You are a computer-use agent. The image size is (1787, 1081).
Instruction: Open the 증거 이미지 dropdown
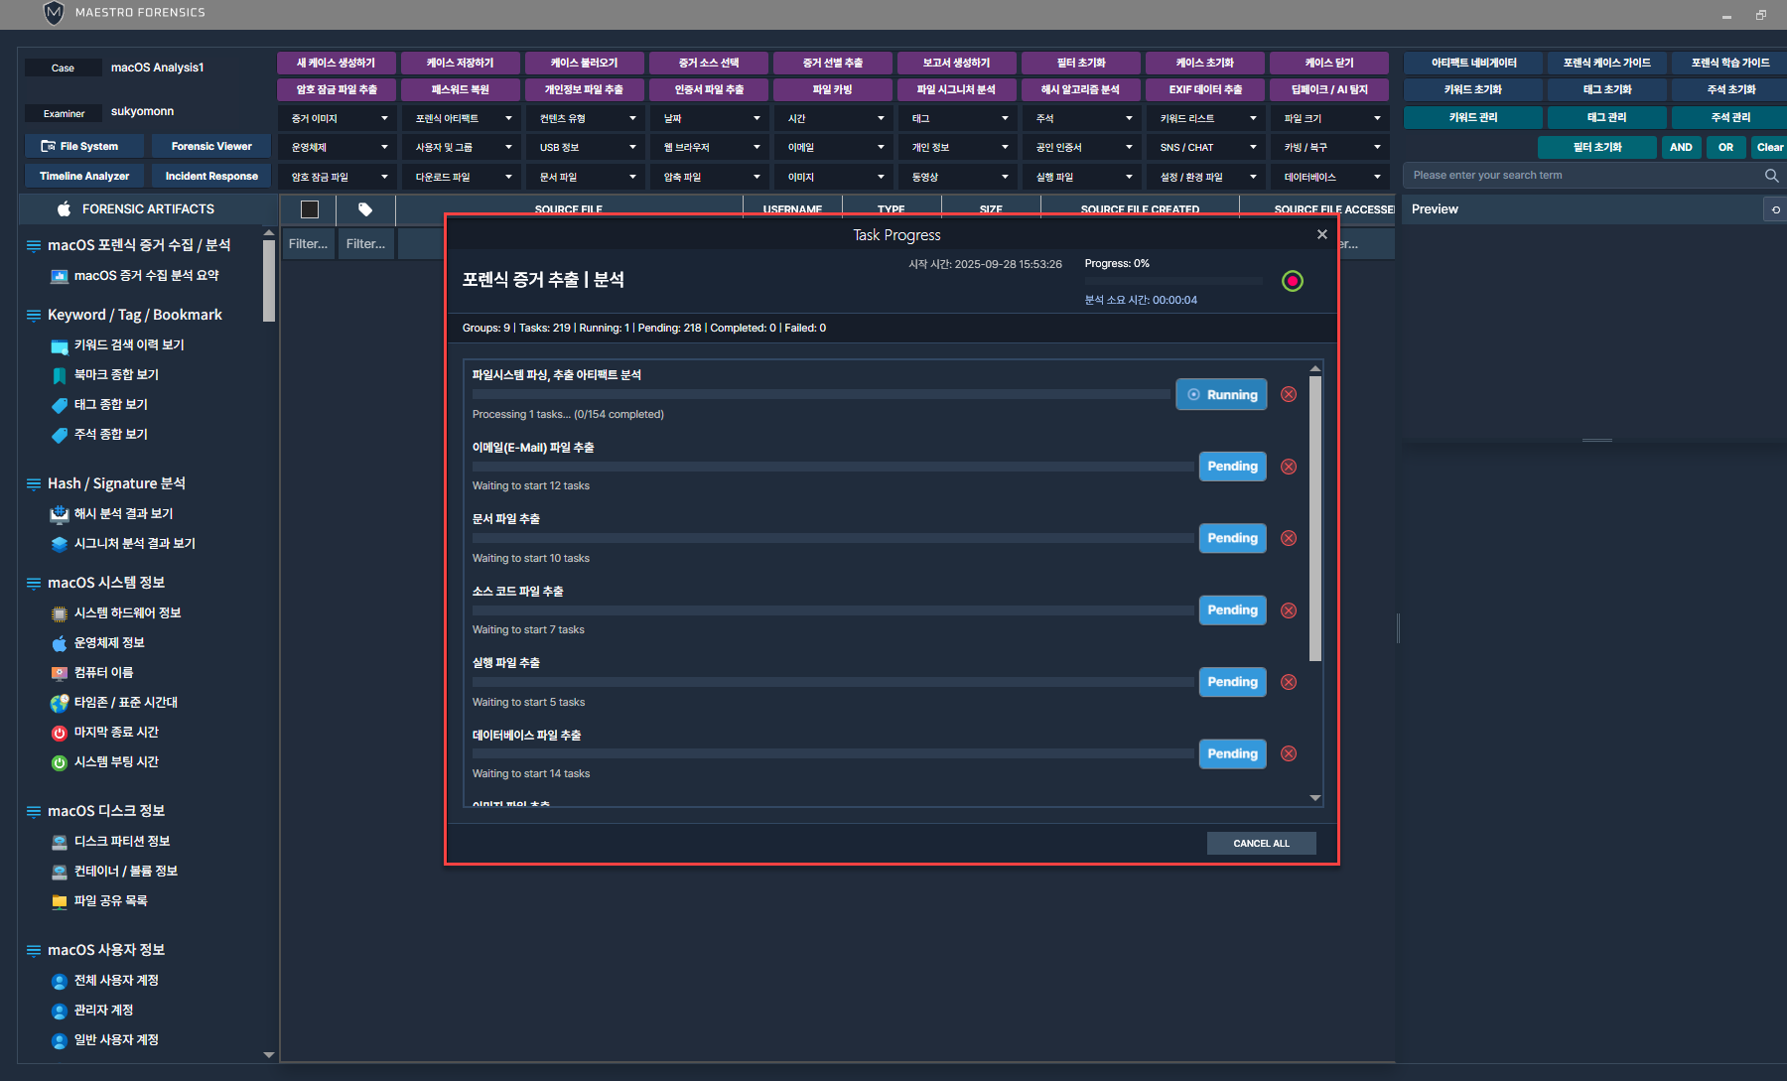339,118
